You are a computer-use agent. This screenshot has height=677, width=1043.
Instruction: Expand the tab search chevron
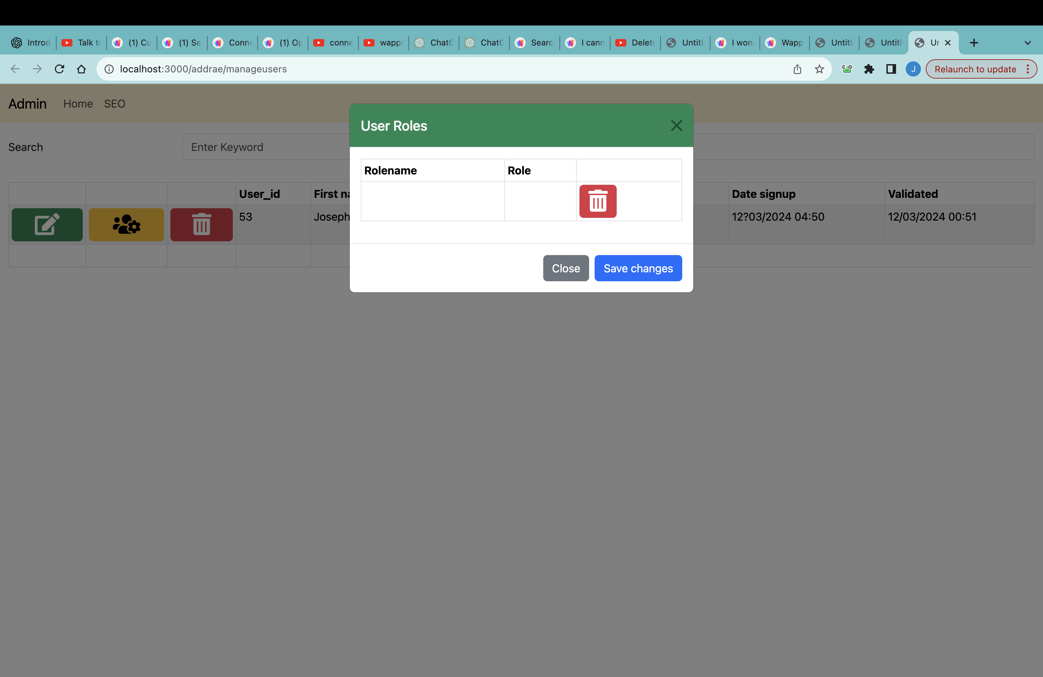1027,42
